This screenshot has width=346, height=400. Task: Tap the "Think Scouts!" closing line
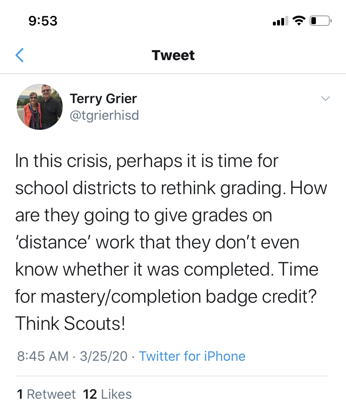(70, 324)
